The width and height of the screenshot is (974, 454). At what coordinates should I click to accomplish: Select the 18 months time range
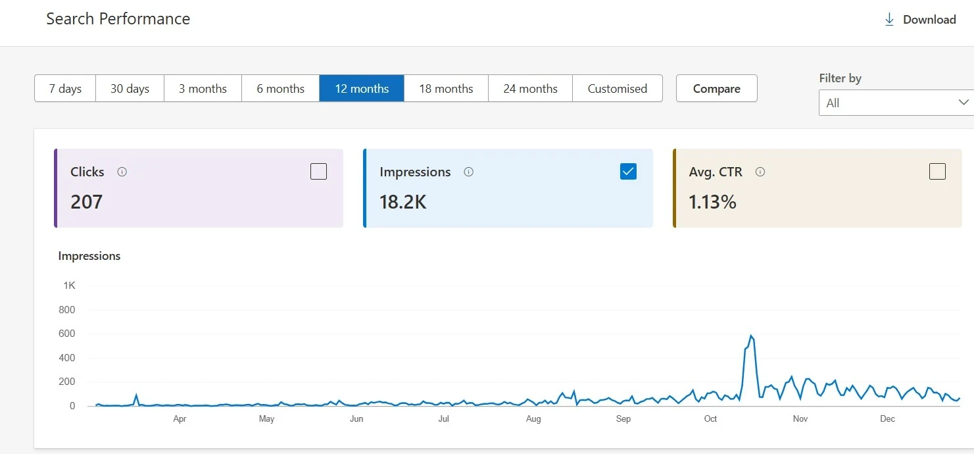click(x=446, y=88)
